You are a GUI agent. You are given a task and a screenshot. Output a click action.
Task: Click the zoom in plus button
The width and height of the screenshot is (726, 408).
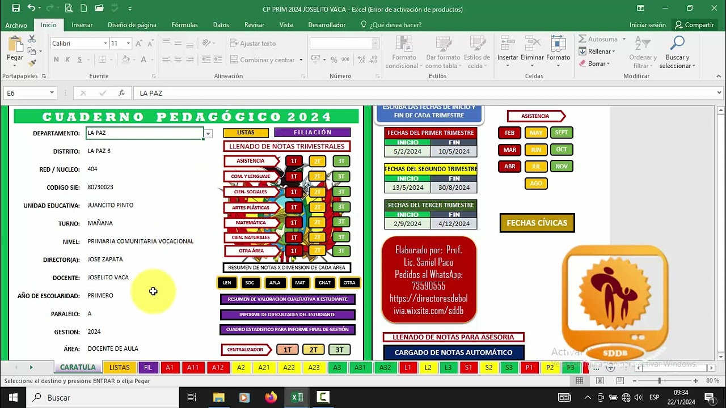pos(697,381)
